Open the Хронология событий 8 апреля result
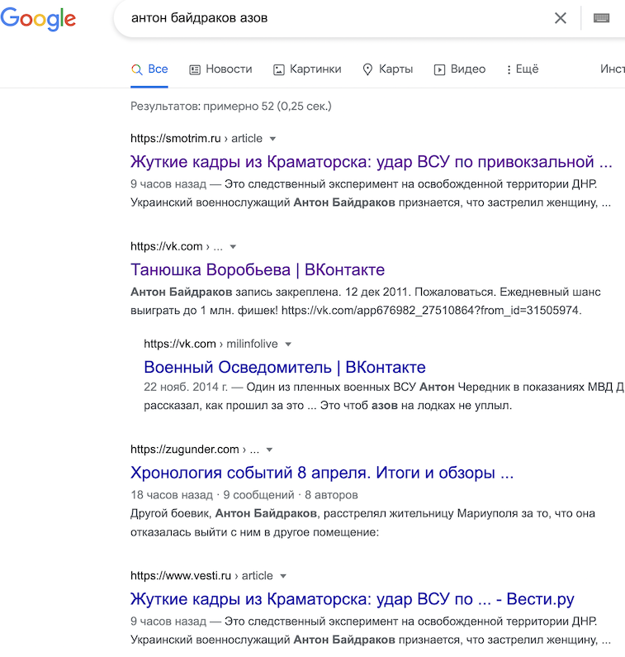This screenshot has height=657, width=625. click(x=322, y=473)
